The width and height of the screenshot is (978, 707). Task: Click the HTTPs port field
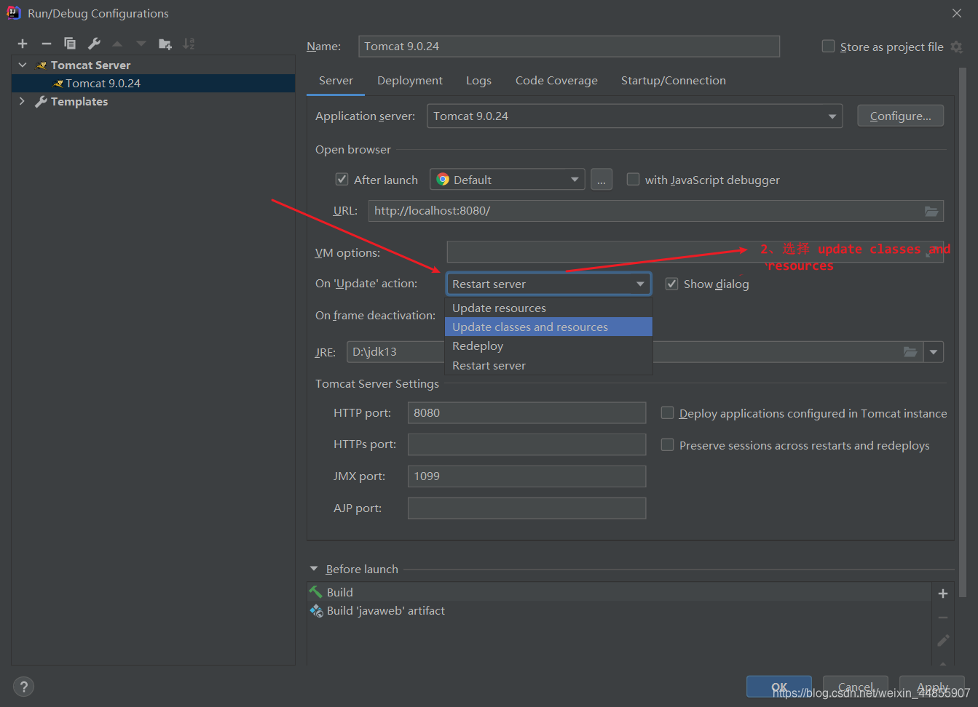(527, 444)
